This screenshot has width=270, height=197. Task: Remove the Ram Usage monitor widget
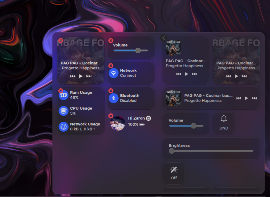coord(61,91)
